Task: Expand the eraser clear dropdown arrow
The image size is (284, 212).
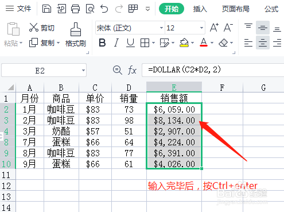Action: point(232,43)
